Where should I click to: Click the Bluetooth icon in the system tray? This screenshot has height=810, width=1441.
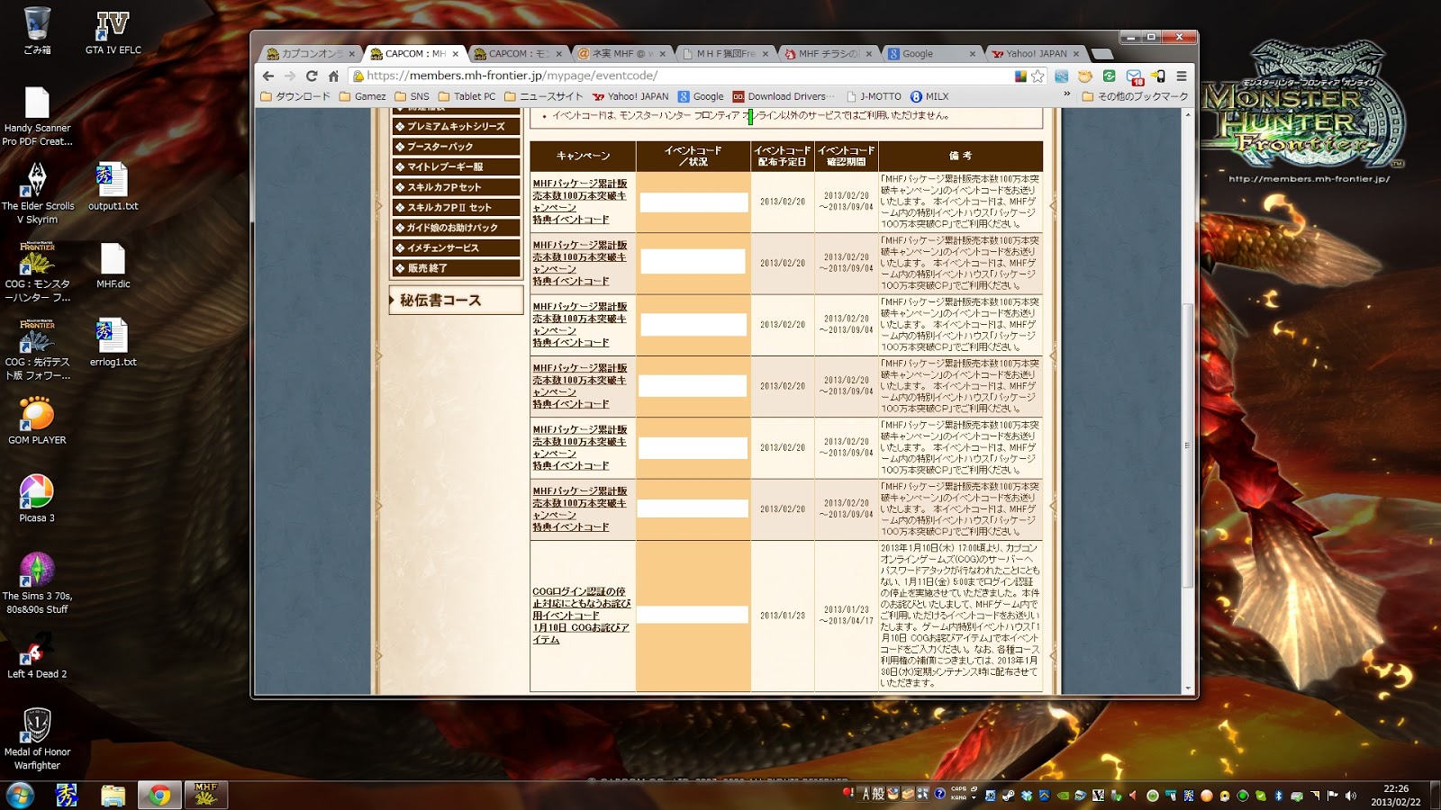pyautogui.click(x=1278, y=796)
